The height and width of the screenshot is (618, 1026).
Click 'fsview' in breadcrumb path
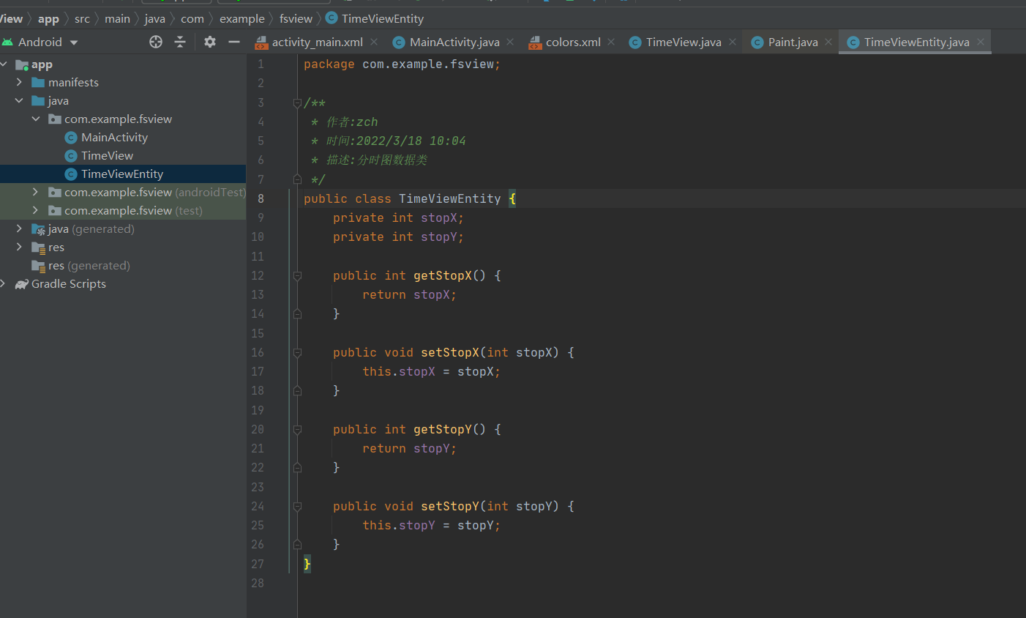[x=296, y=19]
